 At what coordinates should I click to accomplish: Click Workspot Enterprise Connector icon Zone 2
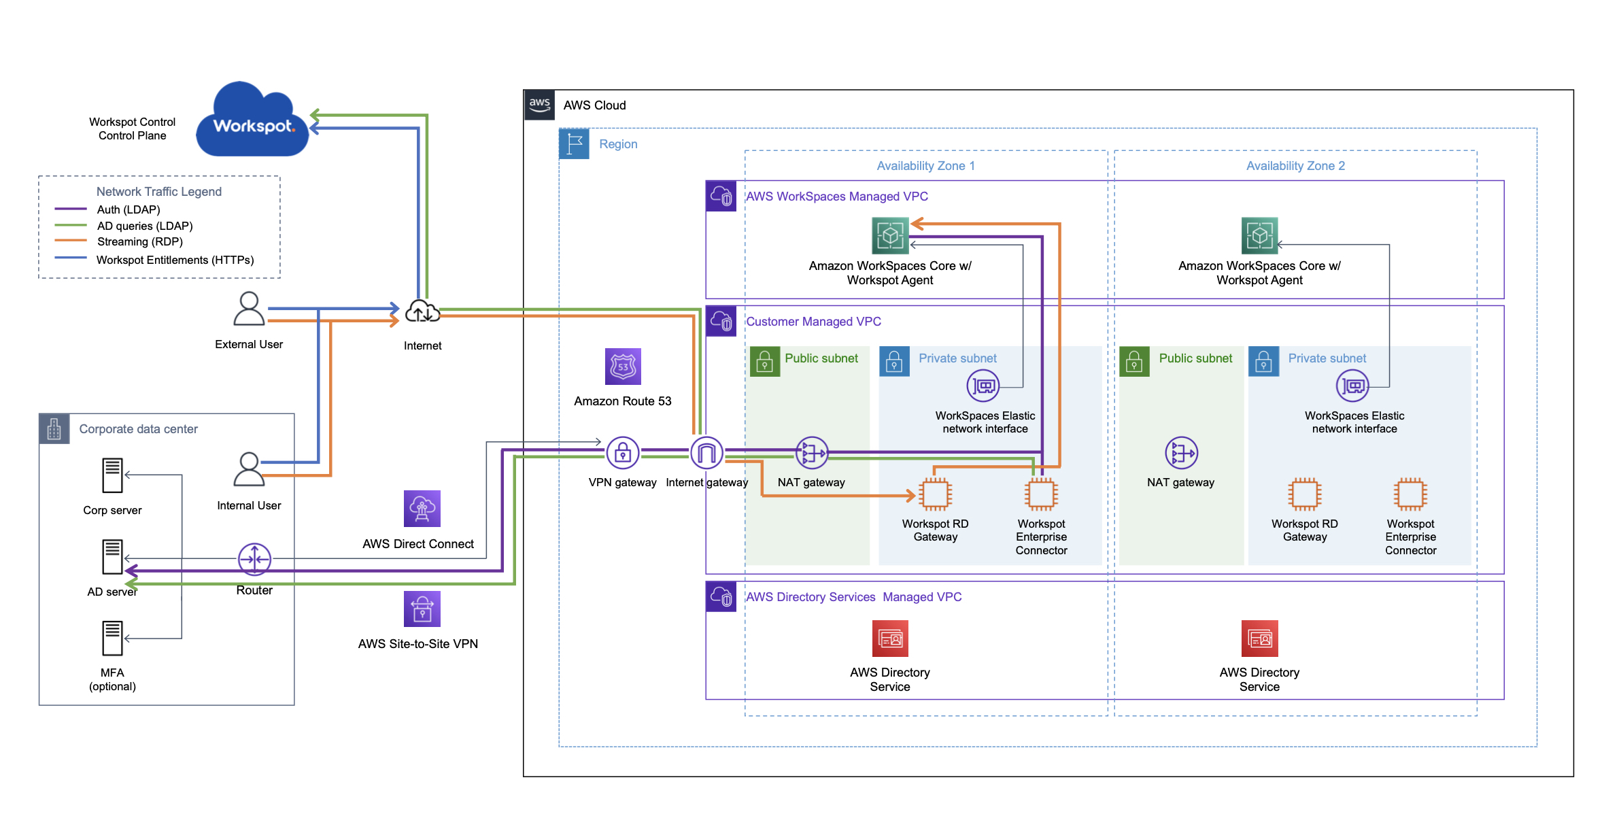1411,494
